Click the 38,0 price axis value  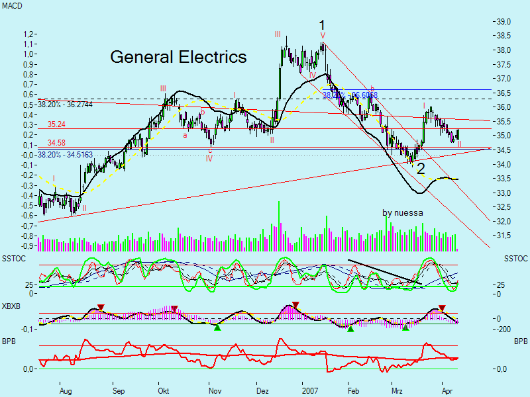tap(504, 50)
